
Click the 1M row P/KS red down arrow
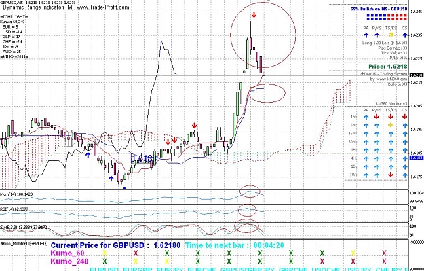point(377,117)
